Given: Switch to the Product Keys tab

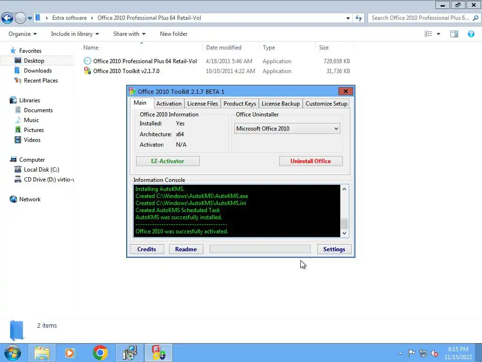Looking at the screenshot, I should [x=240, y=103].
